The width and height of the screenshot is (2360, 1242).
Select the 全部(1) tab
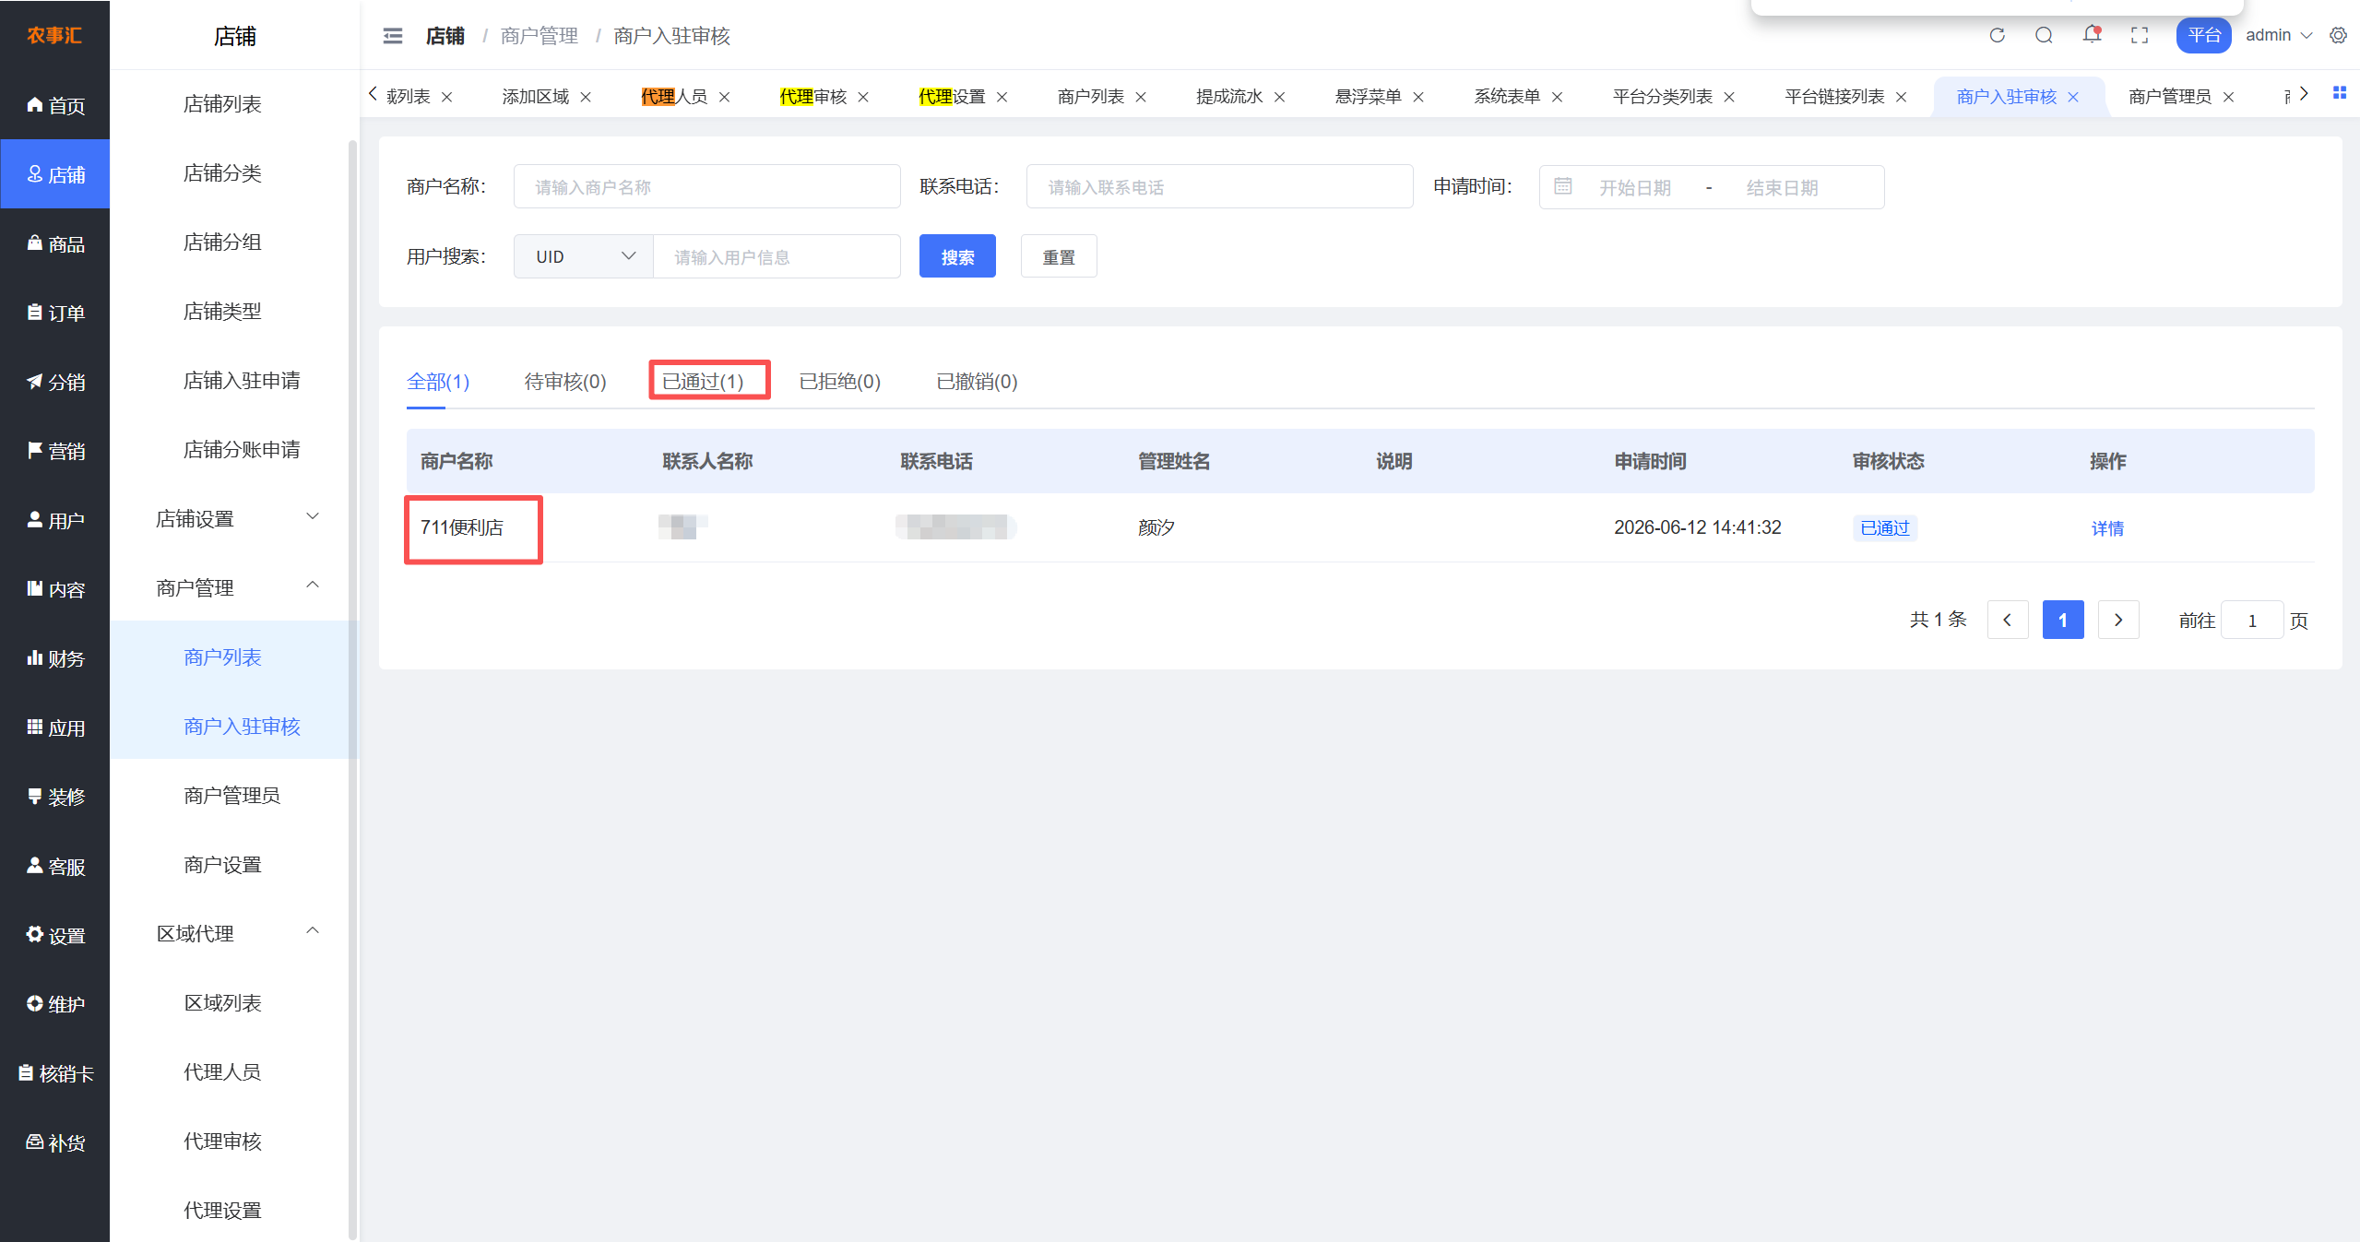click(438, 382)
